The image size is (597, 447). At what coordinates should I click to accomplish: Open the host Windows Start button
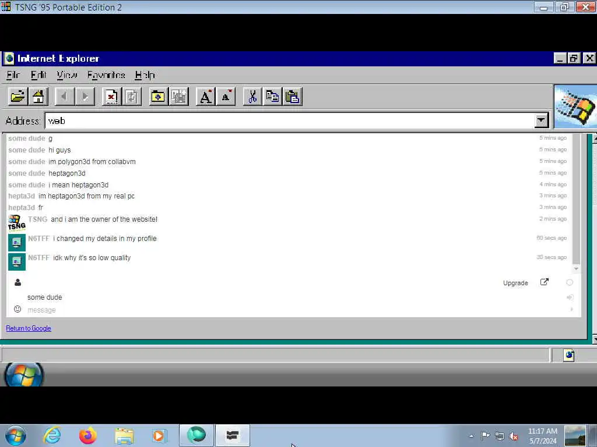coord(16,435)
